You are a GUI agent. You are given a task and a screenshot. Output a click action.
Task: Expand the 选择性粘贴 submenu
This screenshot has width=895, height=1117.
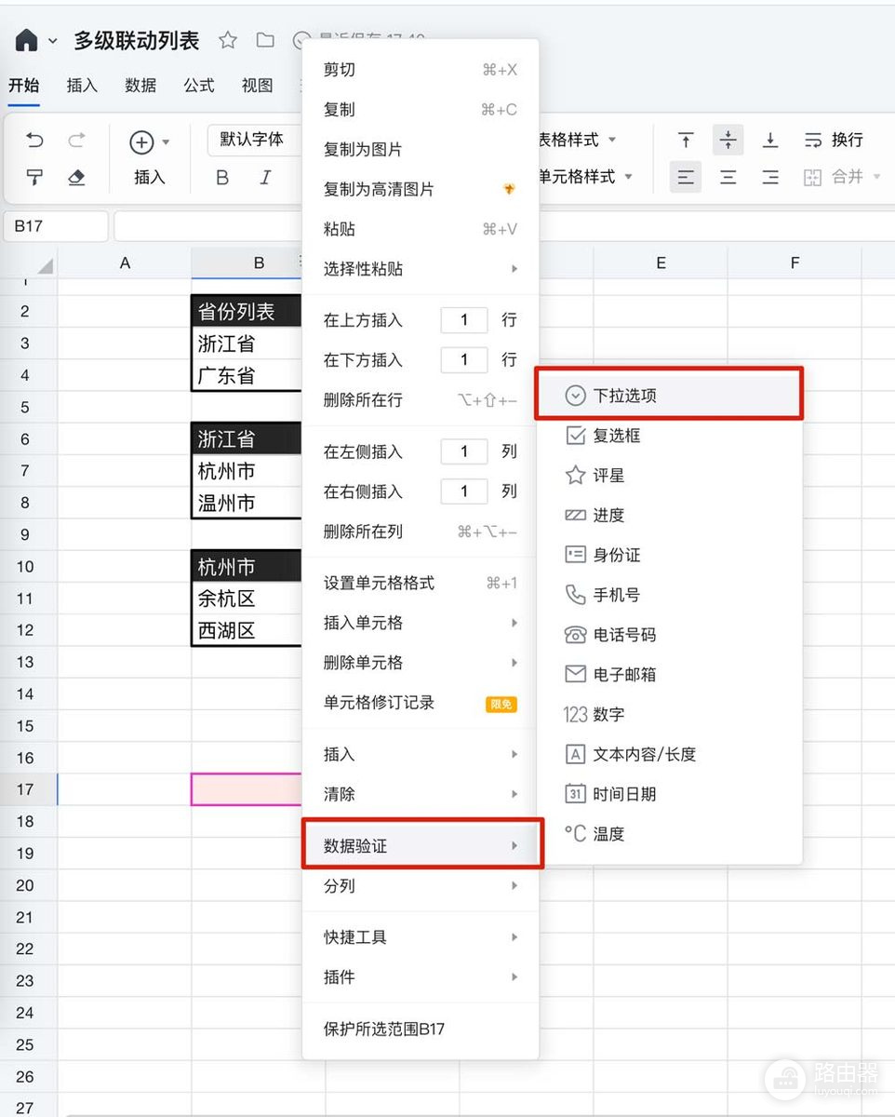[421, 269]
